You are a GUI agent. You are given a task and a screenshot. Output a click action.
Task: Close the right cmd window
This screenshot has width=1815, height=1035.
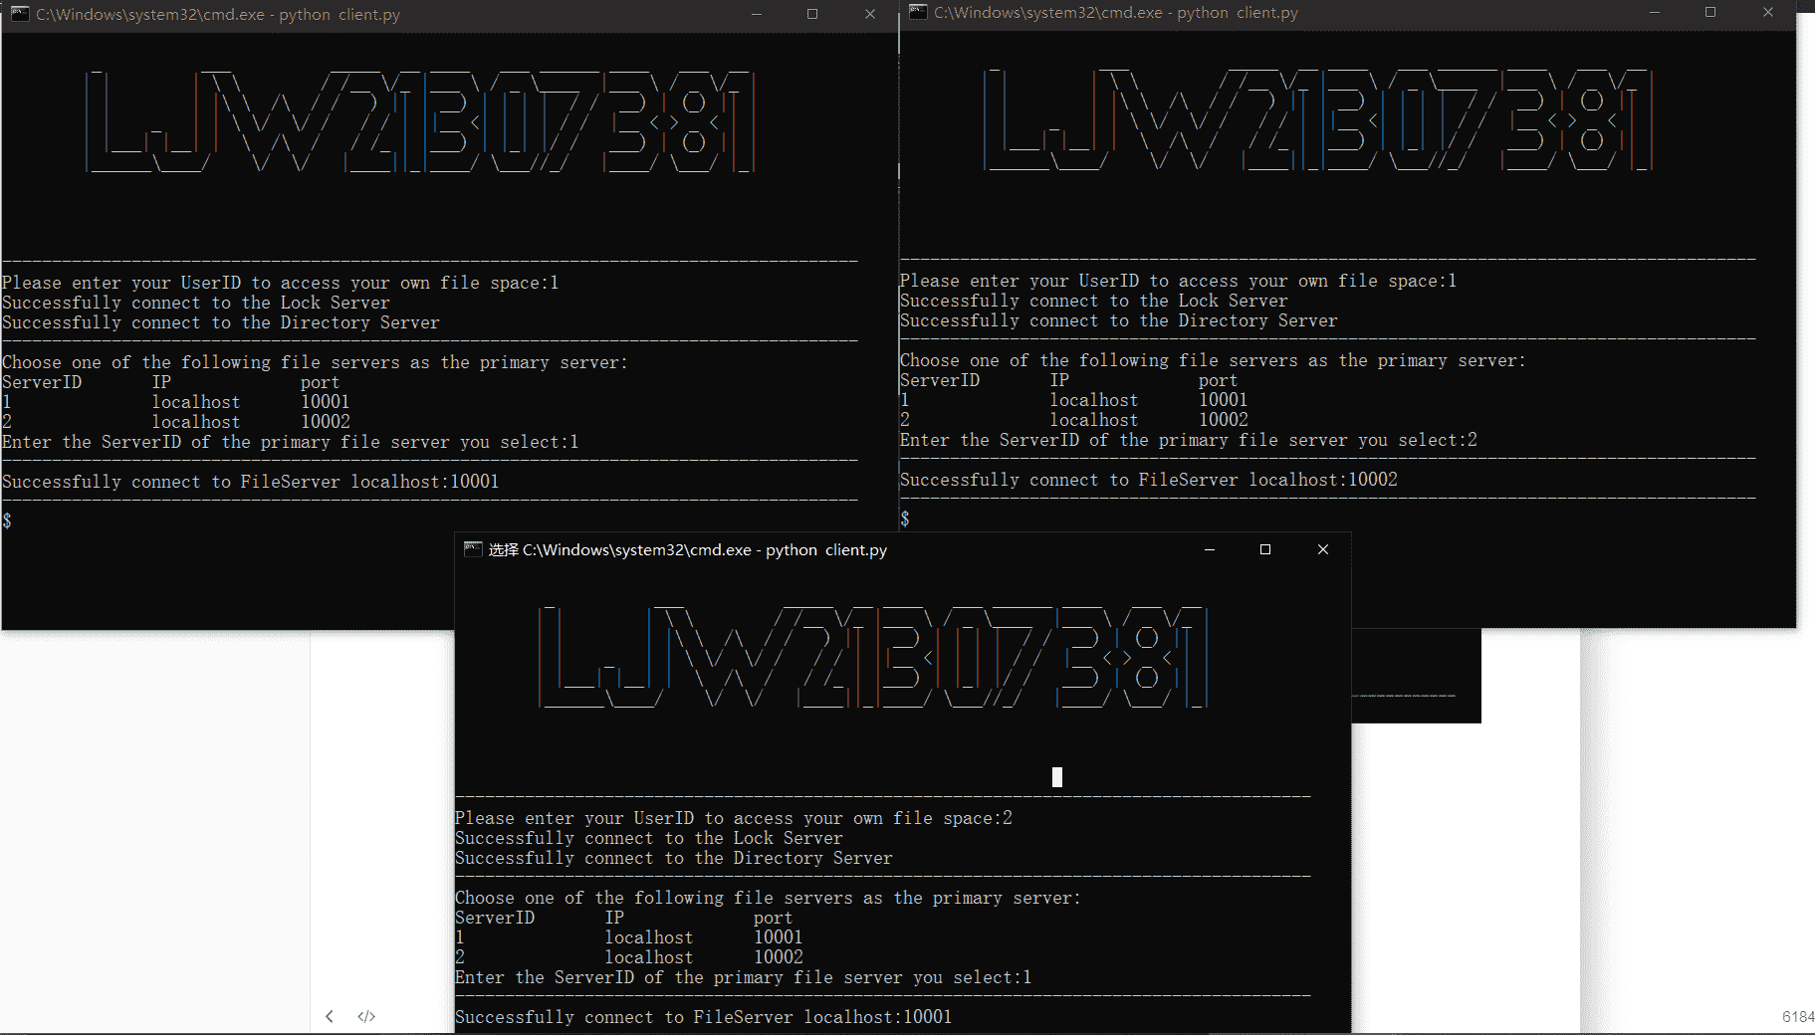1768,12
